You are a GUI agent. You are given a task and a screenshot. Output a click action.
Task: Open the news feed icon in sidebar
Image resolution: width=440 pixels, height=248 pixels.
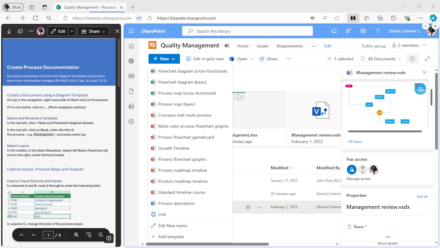[131, 76]
